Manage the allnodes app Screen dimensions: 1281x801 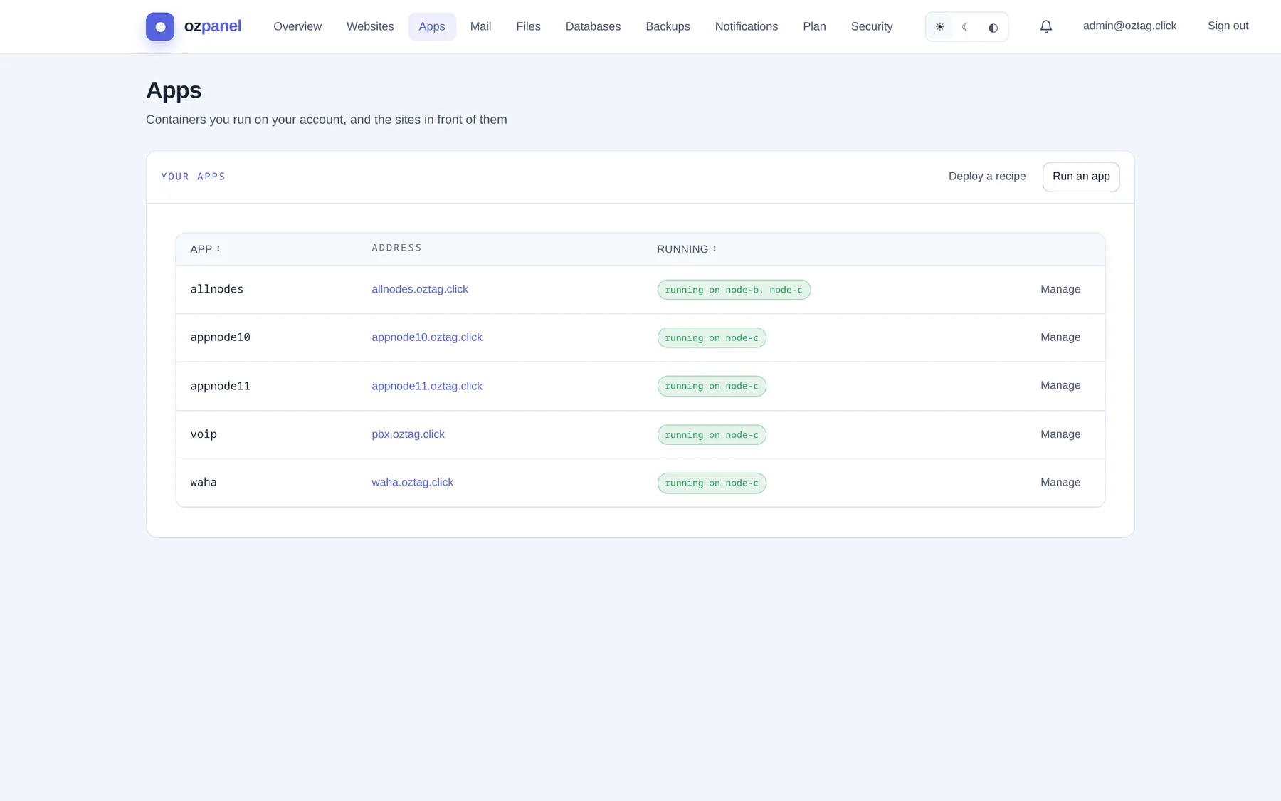click(1060, 289)
